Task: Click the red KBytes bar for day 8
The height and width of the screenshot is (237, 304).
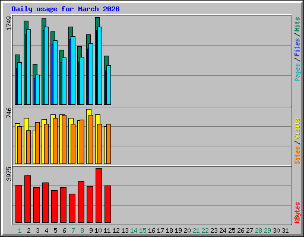Action: pos(81,202)
